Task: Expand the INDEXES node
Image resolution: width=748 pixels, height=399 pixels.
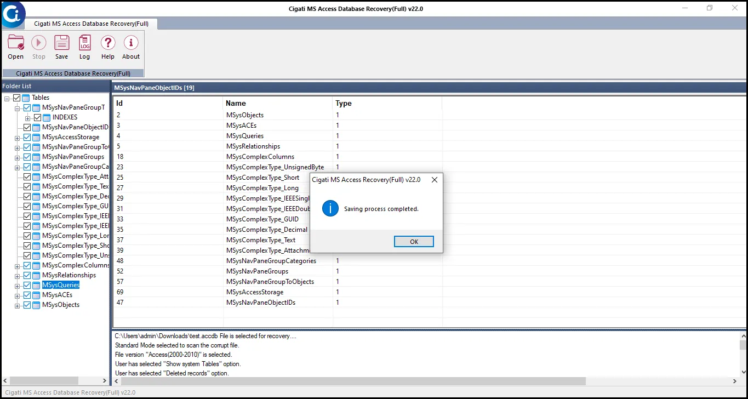Action: (x=27, y=118)
